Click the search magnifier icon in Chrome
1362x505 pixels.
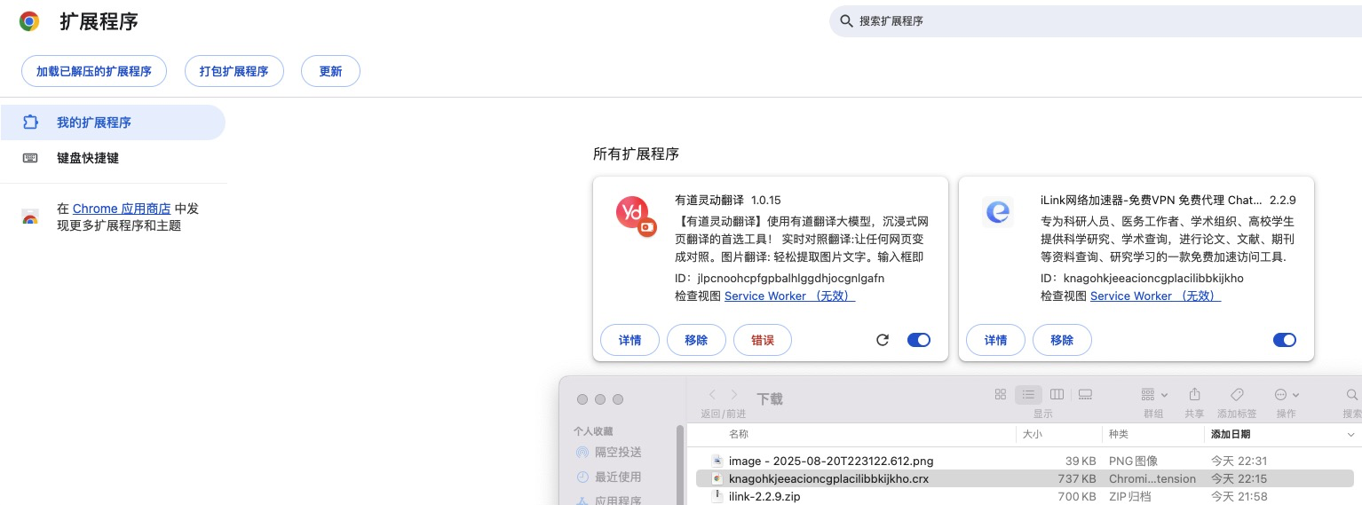click(x=846, y=20)
